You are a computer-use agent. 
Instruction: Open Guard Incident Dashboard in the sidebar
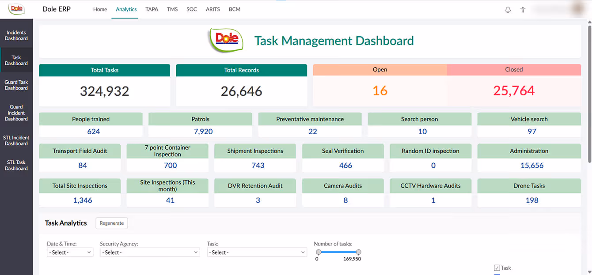pos(16,113)
